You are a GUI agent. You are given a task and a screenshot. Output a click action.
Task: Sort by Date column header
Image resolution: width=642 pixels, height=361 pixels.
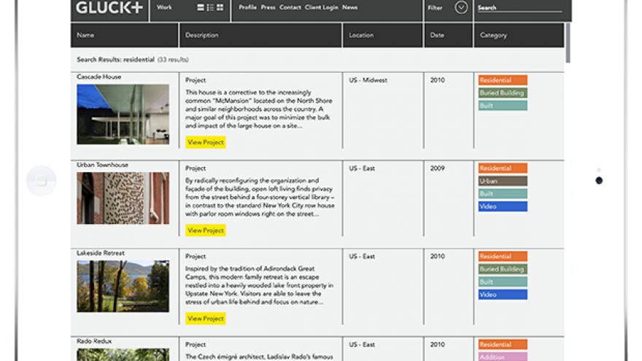click(x=449, y=35)
